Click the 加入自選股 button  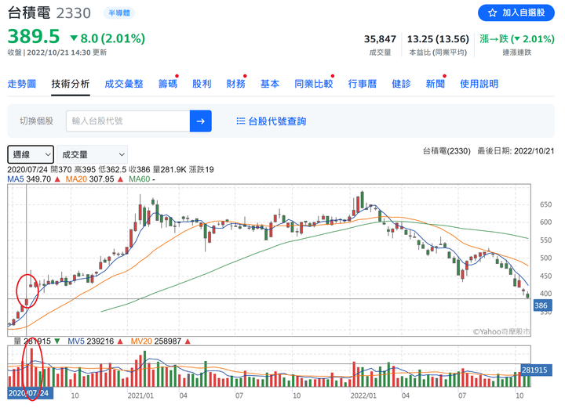(516, 13)
